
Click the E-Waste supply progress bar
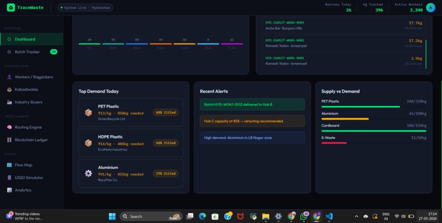tap(374, 143)
